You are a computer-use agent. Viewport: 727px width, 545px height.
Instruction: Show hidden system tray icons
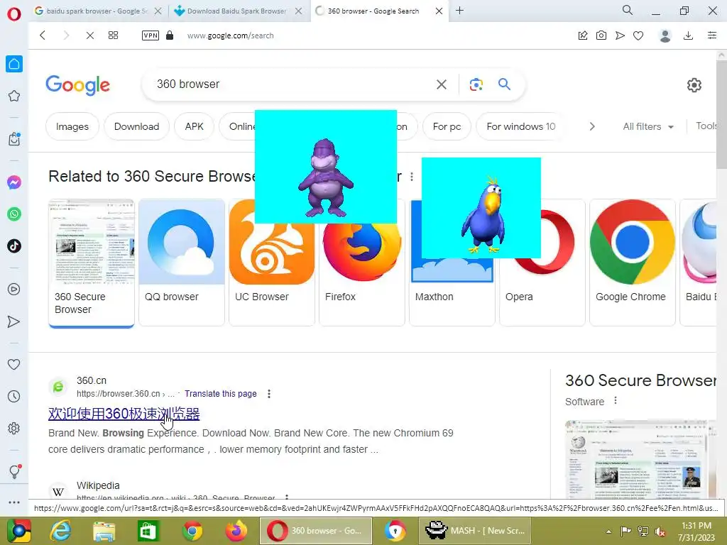[x=608, y=531]
